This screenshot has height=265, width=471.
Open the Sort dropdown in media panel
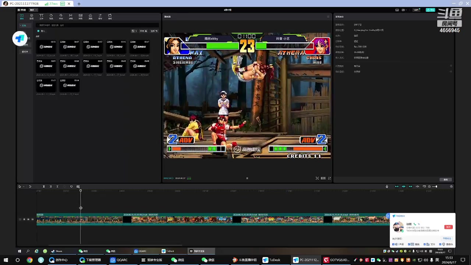click(x=144, y=31)
